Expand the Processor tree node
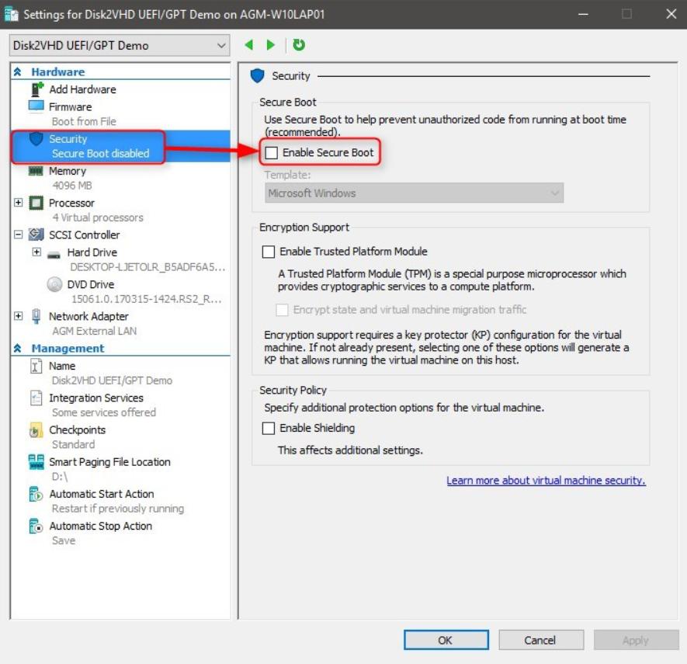 pos(19,203)
